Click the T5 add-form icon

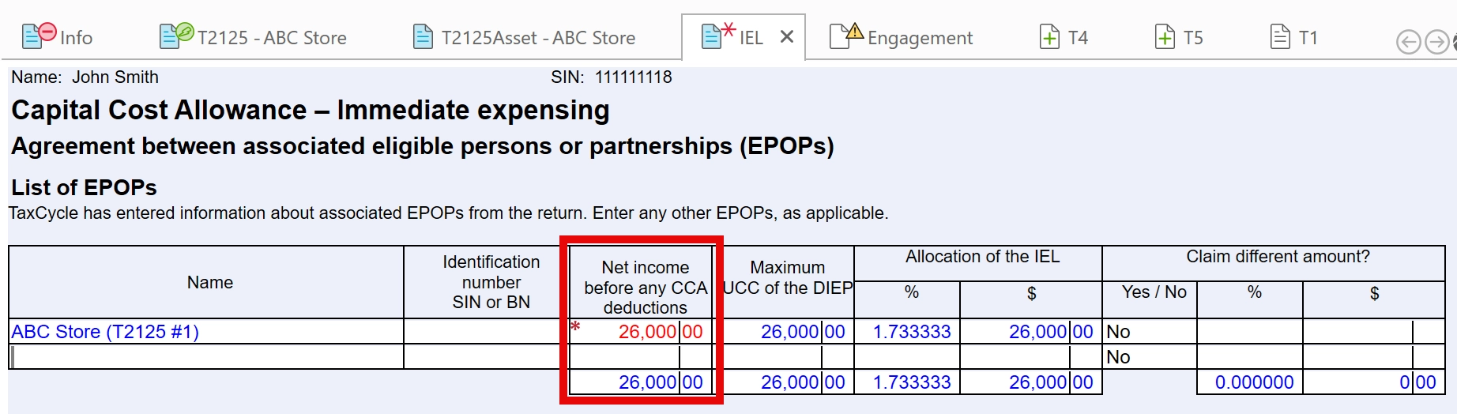(x=1165, y=36)
